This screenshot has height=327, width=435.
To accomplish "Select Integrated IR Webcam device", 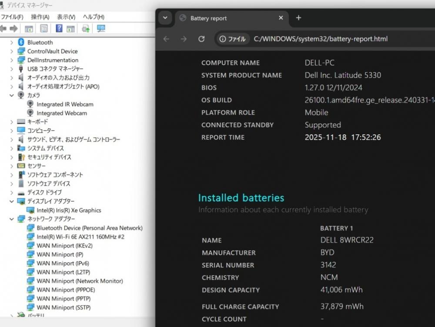I will tap(65, 104).
